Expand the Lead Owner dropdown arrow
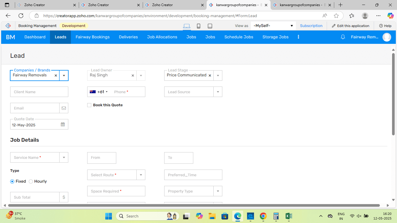 pos(141,75)
